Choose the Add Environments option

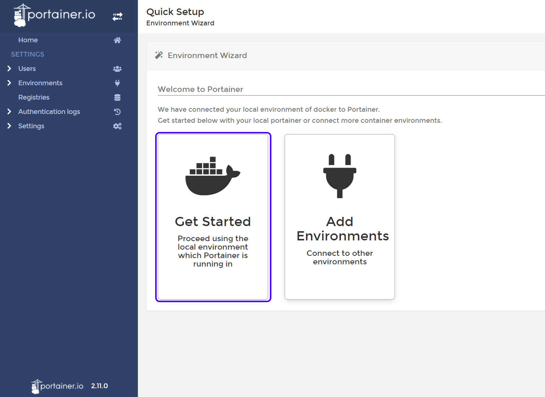pos(339,229)
